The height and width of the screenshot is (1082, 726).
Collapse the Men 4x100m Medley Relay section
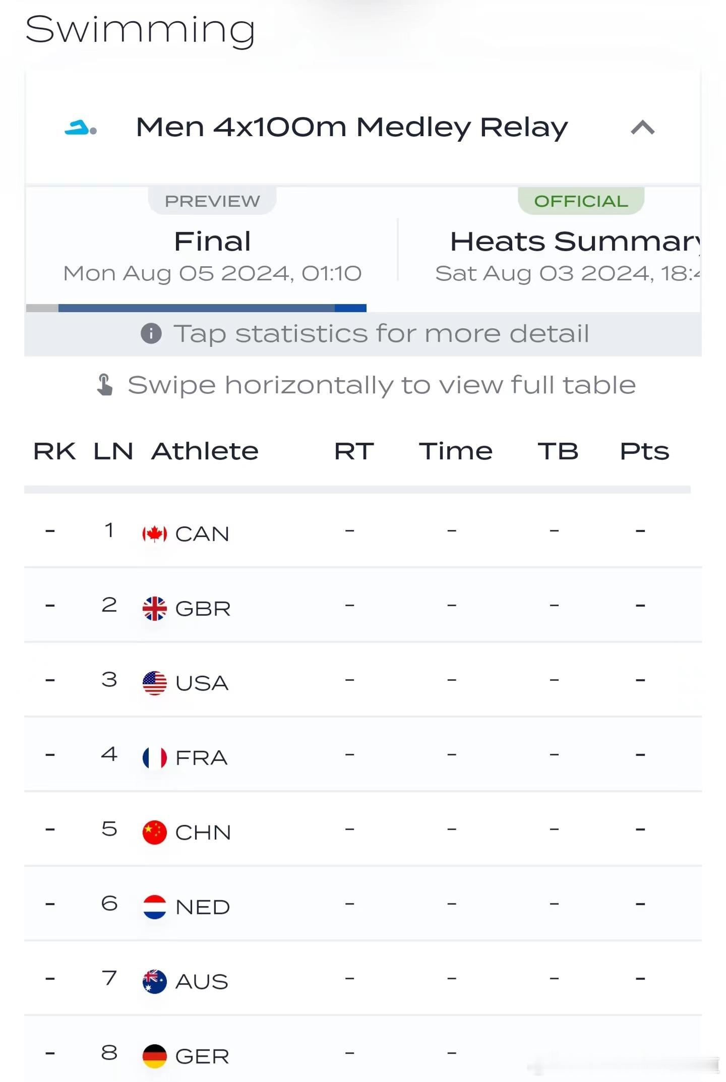coord(642,128)
